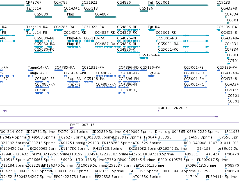Viewport: 239px width, 181px height.
Task: Select transcript CG5139-RA
Action: (218, 30)
